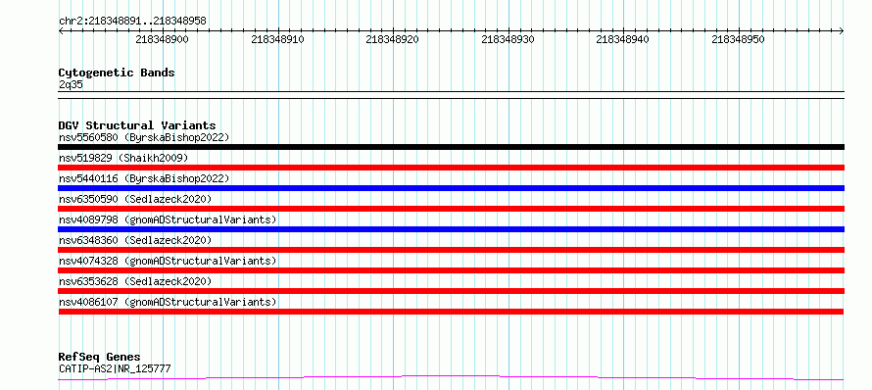Click the CATIP-AS2|NR_125777 gene label
The image size is (872, 390).
coord(115,368)
